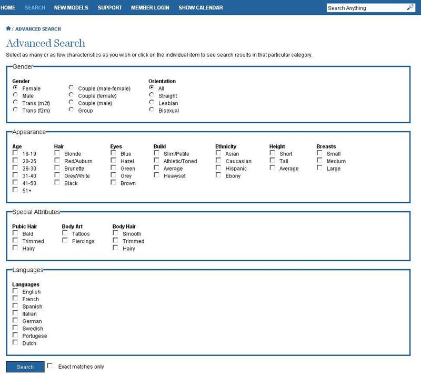Screen dimensions: 421x375
Task: Check the 41-50 age checkbox
Action: [15, 182]
